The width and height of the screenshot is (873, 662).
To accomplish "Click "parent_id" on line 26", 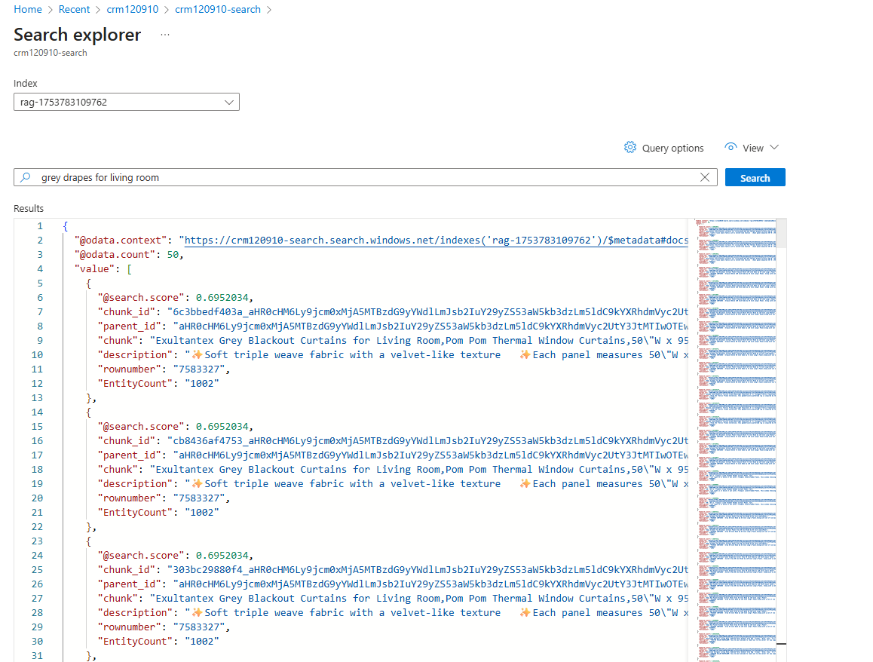I will point(130,584).
